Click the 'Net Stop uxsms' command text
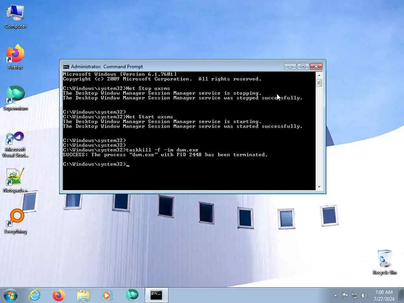The height and width of the screenshot is (303, 404). 148,88
